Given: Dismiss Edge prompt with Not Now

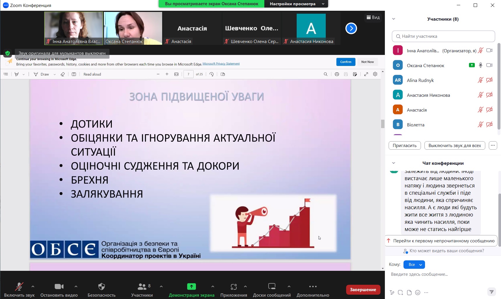Looking at the screenshot, I should 367,62.
